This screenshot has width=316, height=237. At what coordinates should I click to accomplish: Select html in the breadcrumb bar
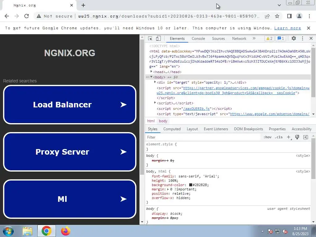pyautogui.click(x=151, y=121)
